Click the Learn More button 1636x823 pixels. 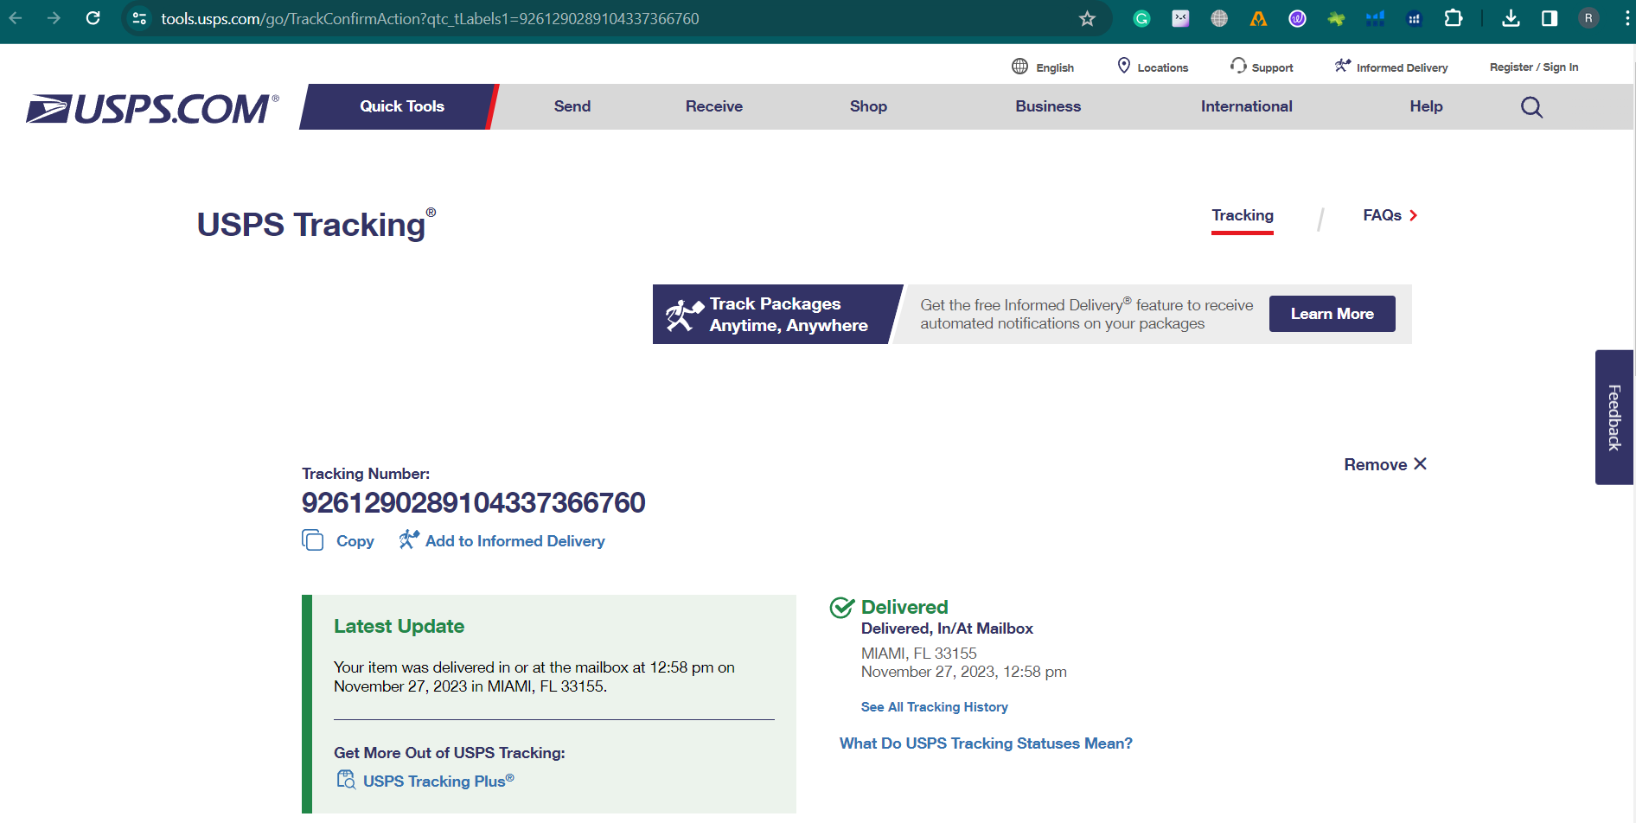(1332, 314)
